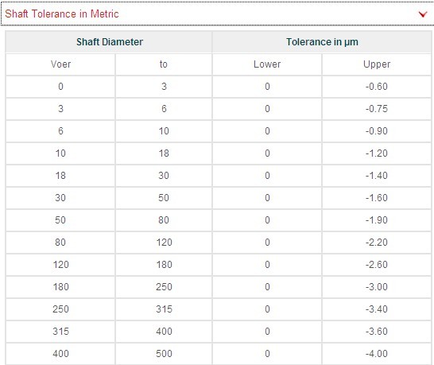The width and height of the screenshot is (434, 365).
Task: Click the -1.60 tolerance value
Action: click(377, 198)
